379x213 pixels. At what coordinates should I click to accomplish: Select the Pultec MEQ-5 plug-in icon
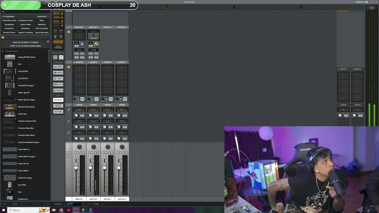(x=9, y=171)
